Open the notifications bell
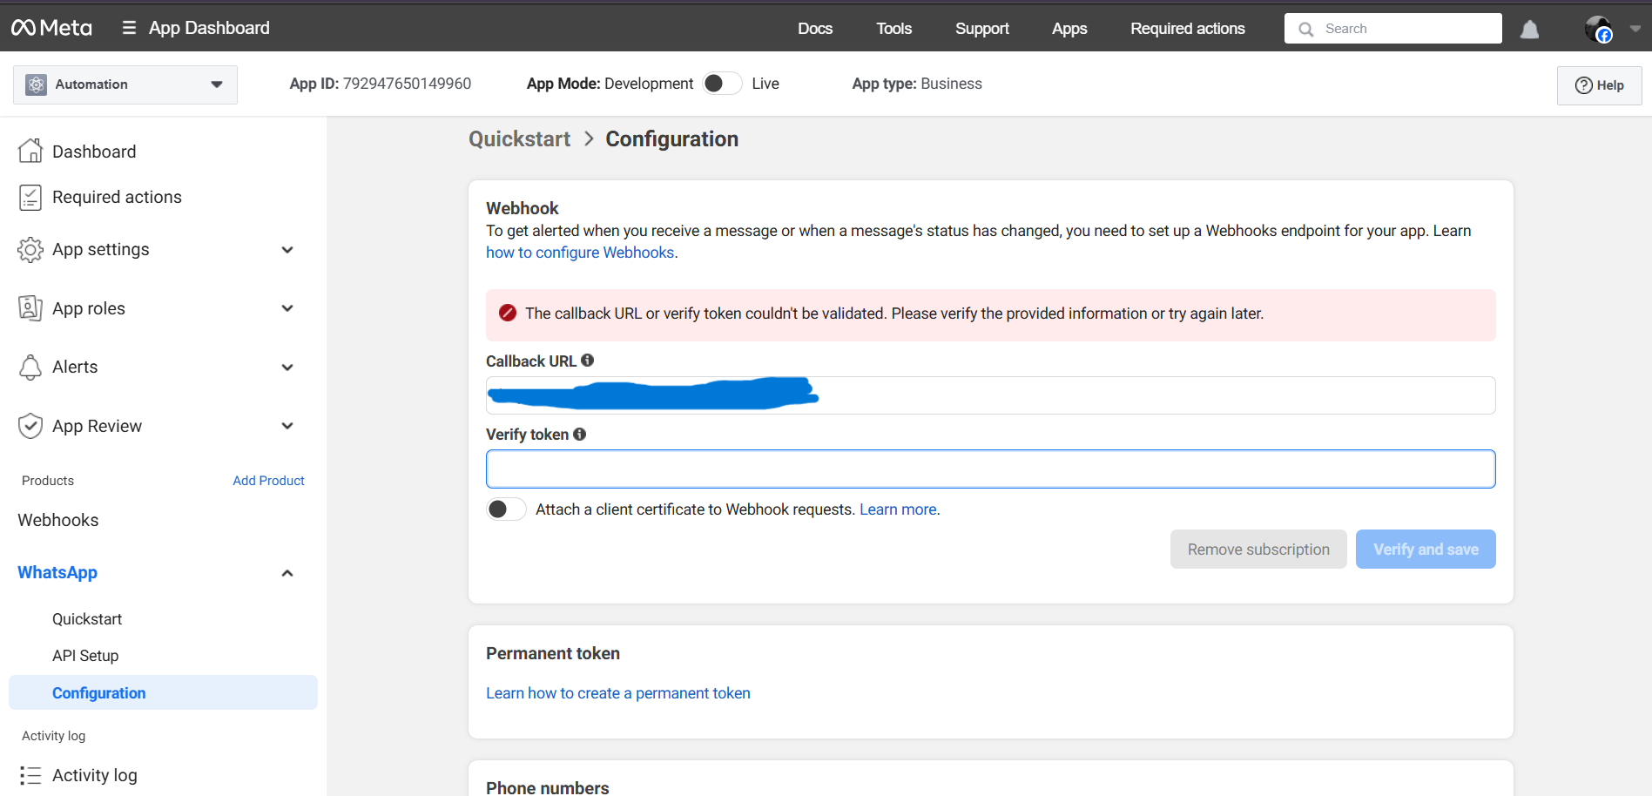 (x=1529, y=30)
